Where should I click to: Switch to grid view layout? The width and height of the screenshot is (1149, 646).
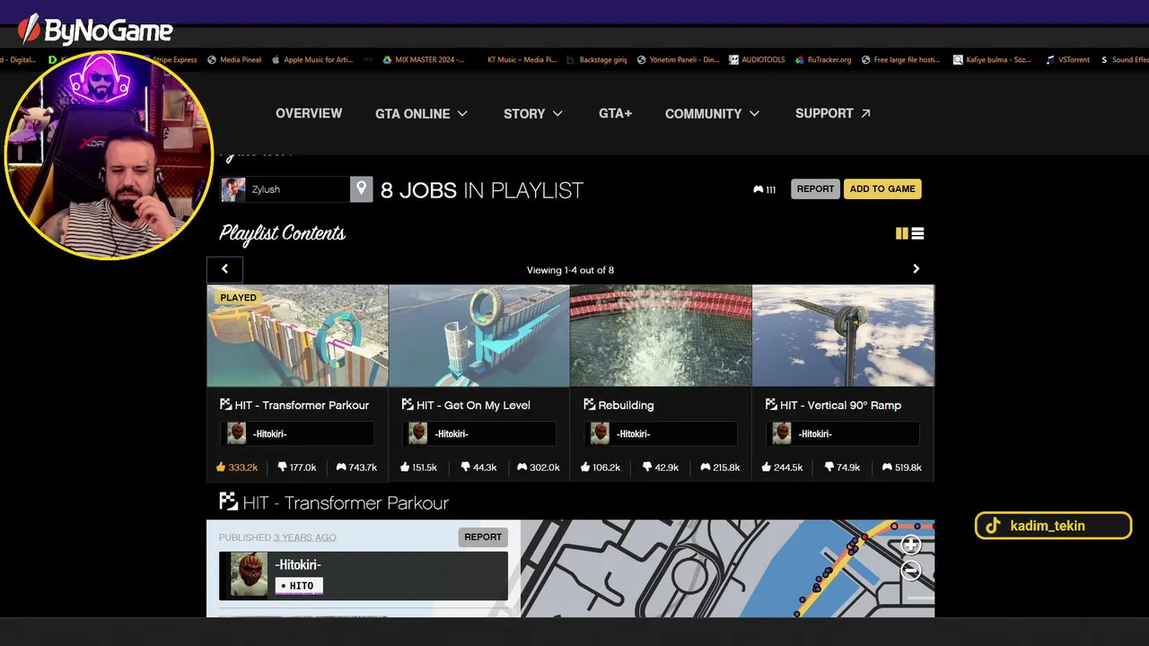(x=902, y=233)
